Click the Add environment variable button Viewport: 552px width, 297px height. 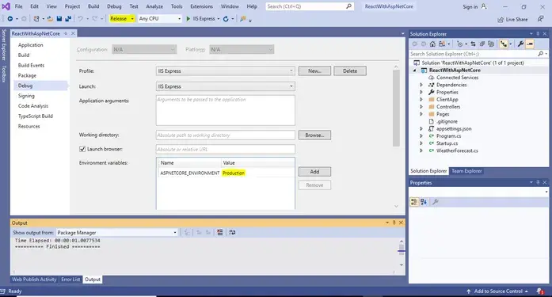(x=314, y=172)
